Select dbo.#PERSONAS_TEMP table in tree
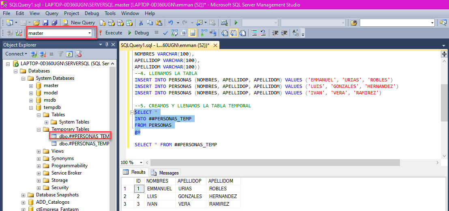 click(x=84, y=144)
